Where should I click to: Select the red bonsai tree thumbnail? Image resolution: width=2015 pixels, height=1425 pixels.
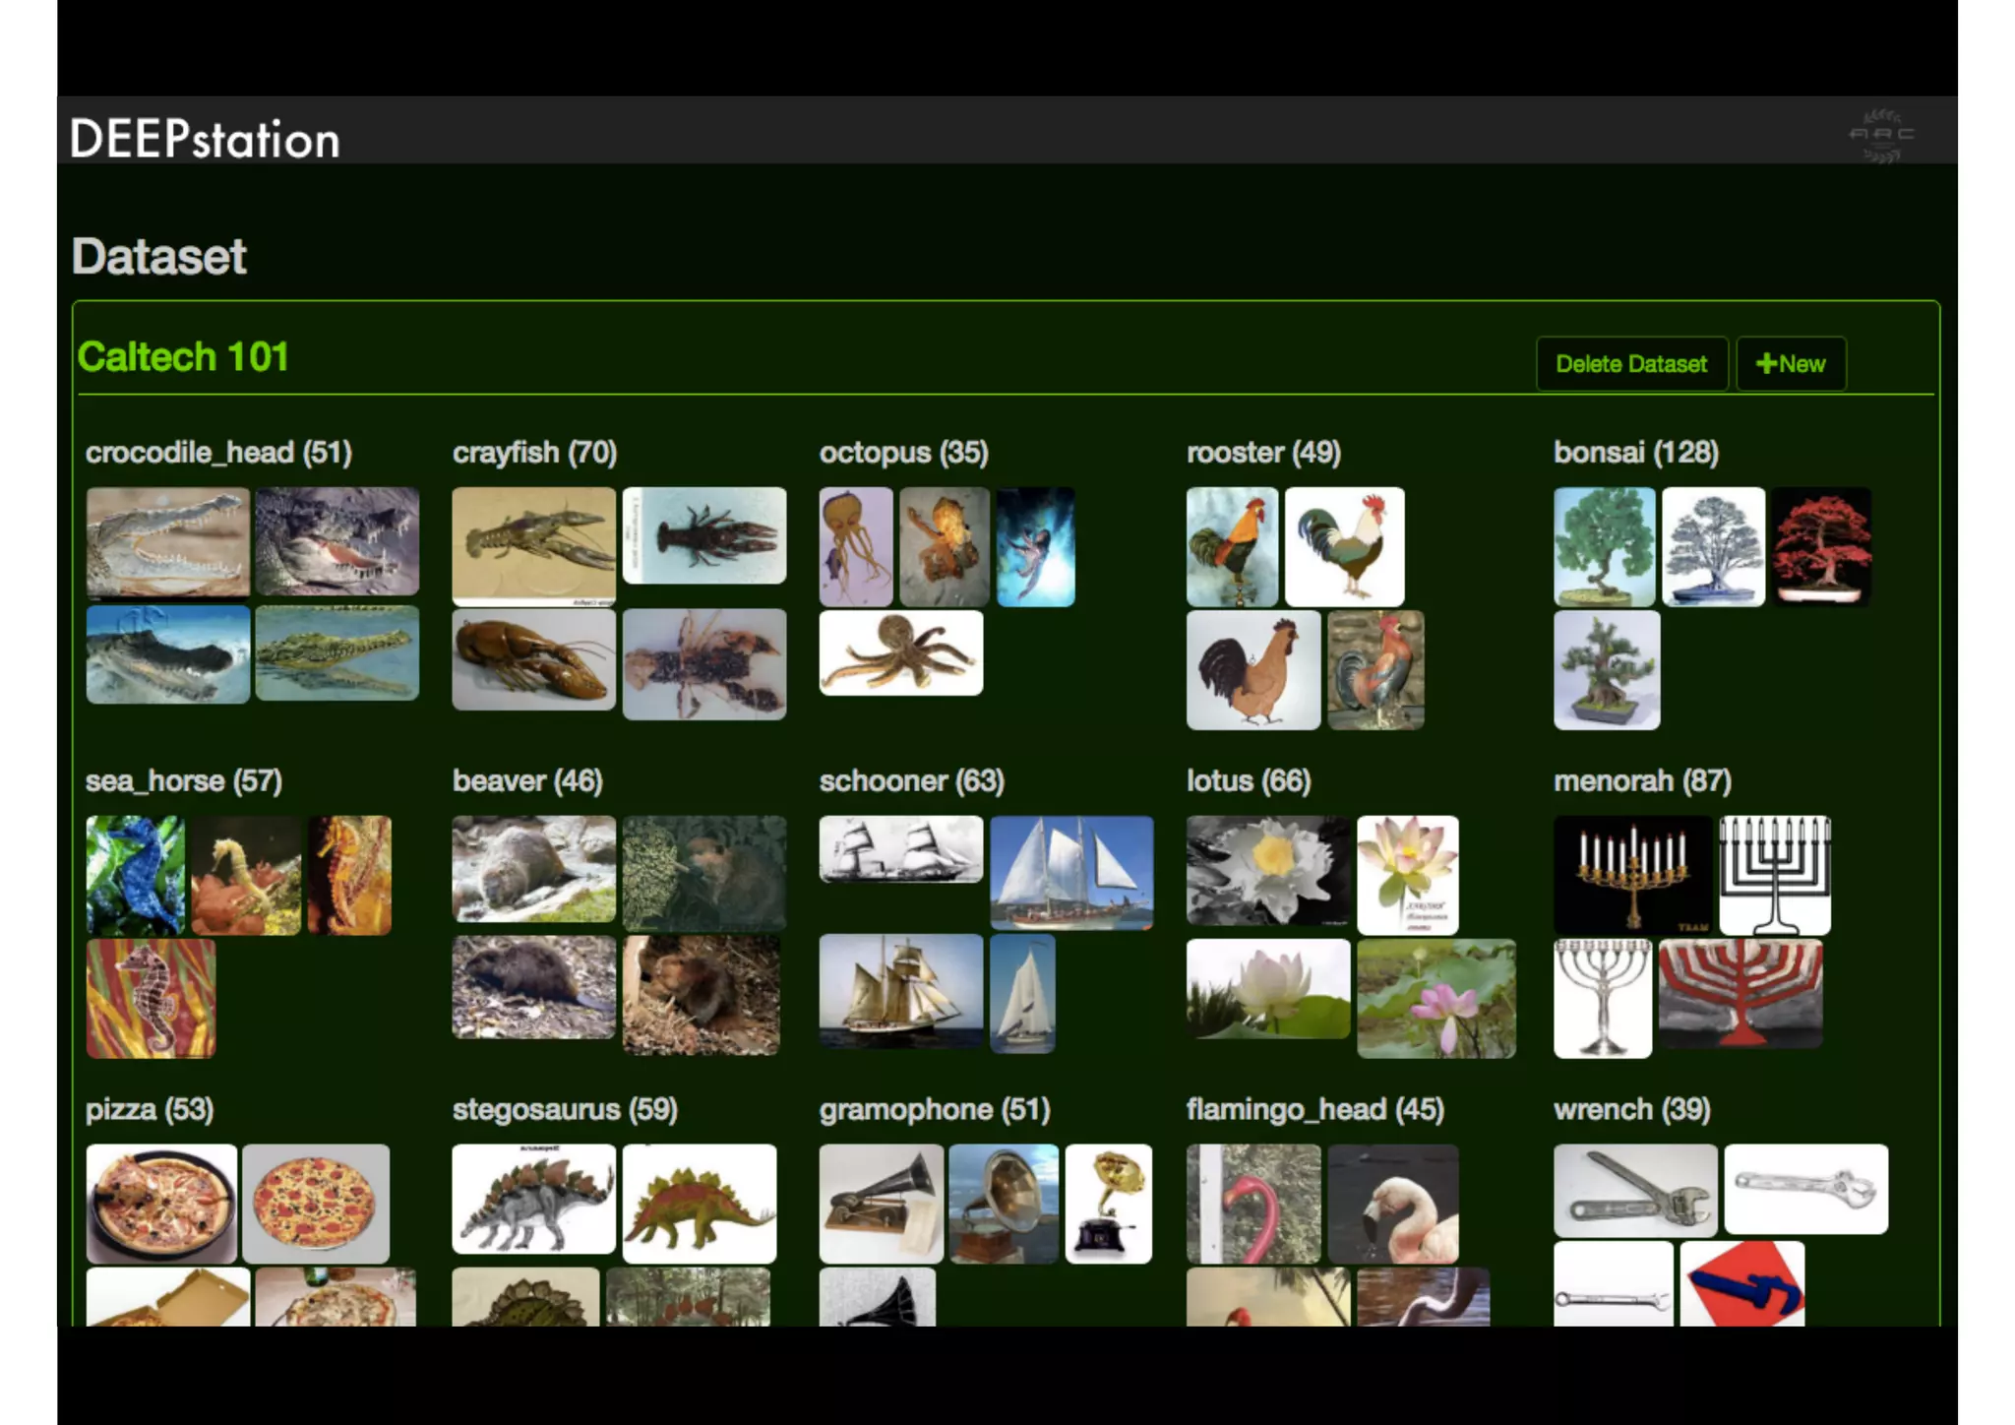click(x=1822, y=546)
